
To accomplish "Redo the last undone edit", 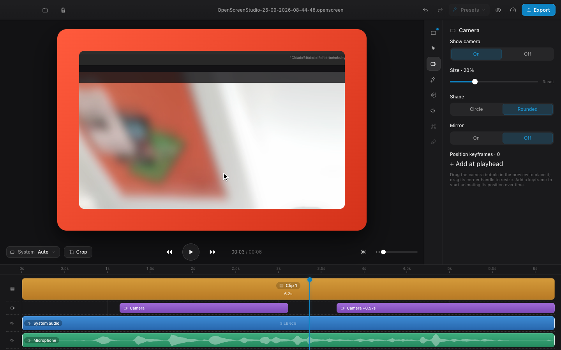I will (440, 10).
